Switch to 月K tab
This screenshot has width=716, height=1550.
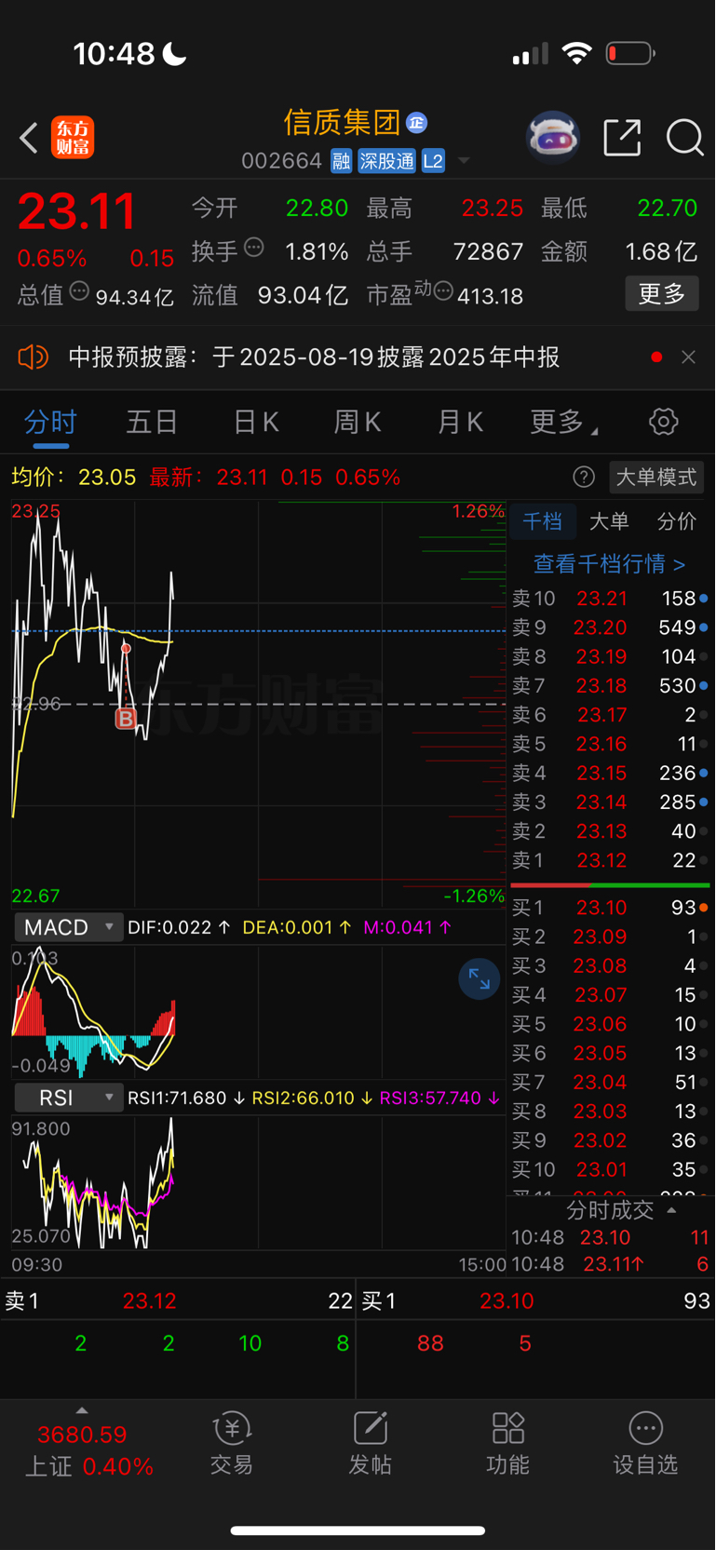(460, 422)
